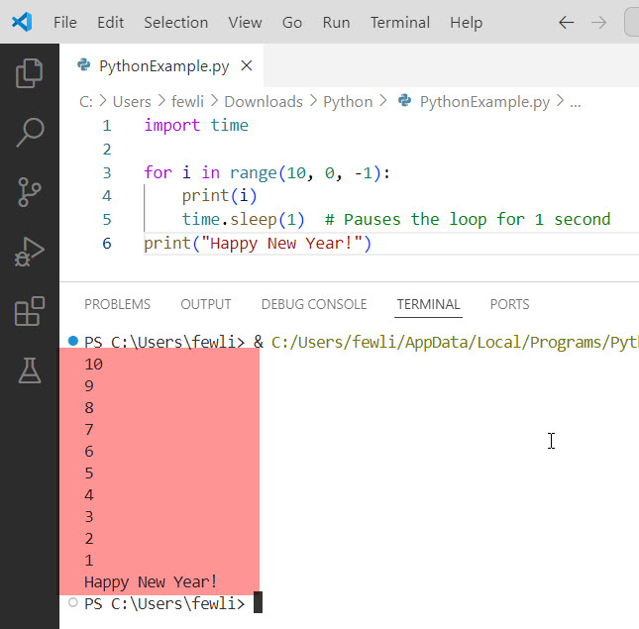Open the Explorer view in activity bar

pos(29,73)
